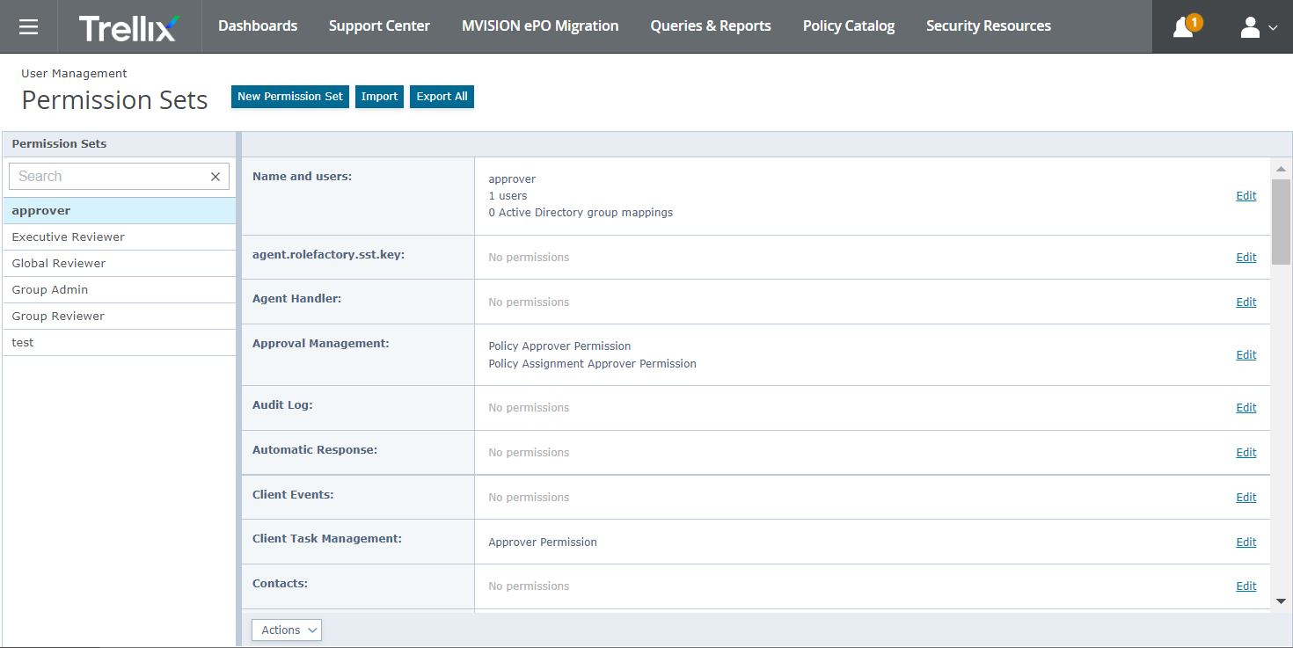Select the Group Reviewer permission set

click(x=120, y=317)
